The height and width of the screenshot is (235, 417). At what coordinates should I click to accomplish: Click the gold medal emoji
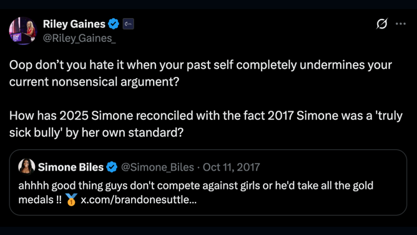click(71, 199)
